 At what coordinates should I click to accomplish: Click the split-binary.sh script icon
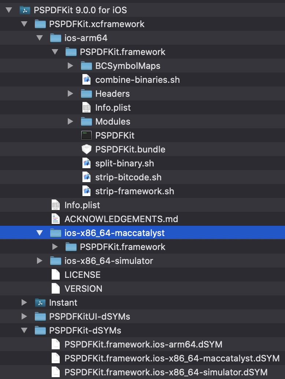click(x=86, y=163)
